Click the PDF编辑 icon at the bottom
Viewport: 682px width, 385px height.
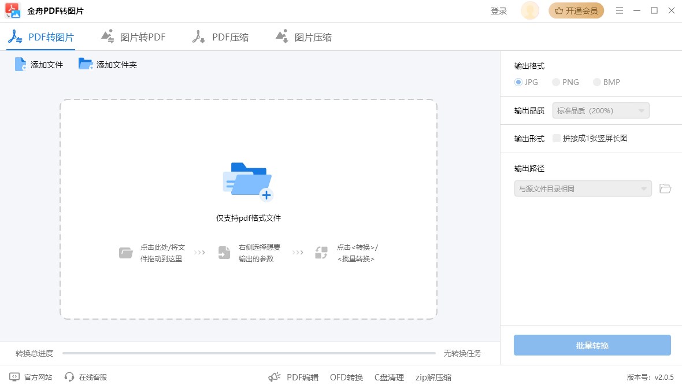pyautogui.click(x=274, y=376)
